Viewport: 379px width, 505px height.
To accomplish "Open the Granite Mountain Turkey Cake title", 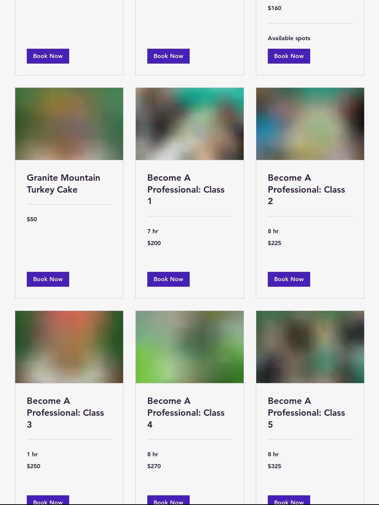I will click(63, 184).
